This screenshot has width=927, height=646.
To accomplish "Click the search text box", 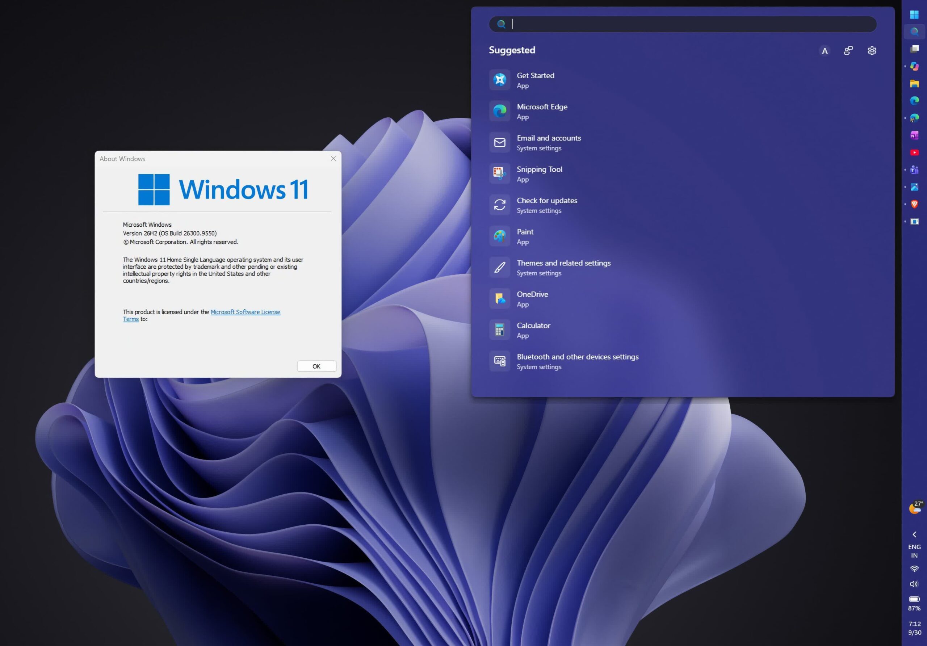I will point(683,24).
